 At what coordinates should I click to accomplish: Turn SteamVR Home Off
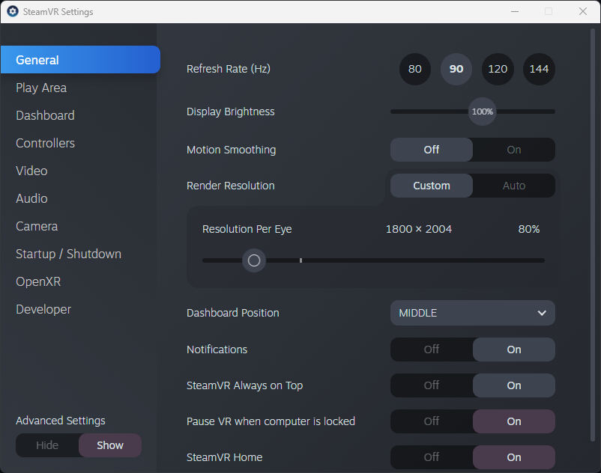click(x=432, y=457)
